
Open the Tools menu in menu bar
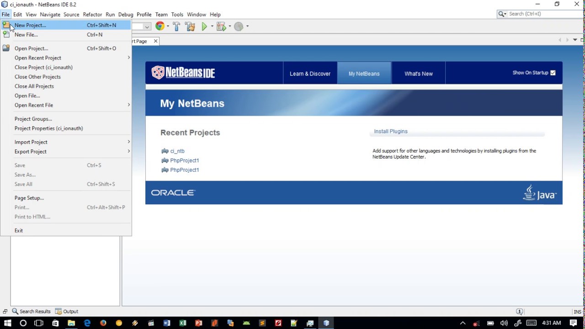[x=177, y=15]
